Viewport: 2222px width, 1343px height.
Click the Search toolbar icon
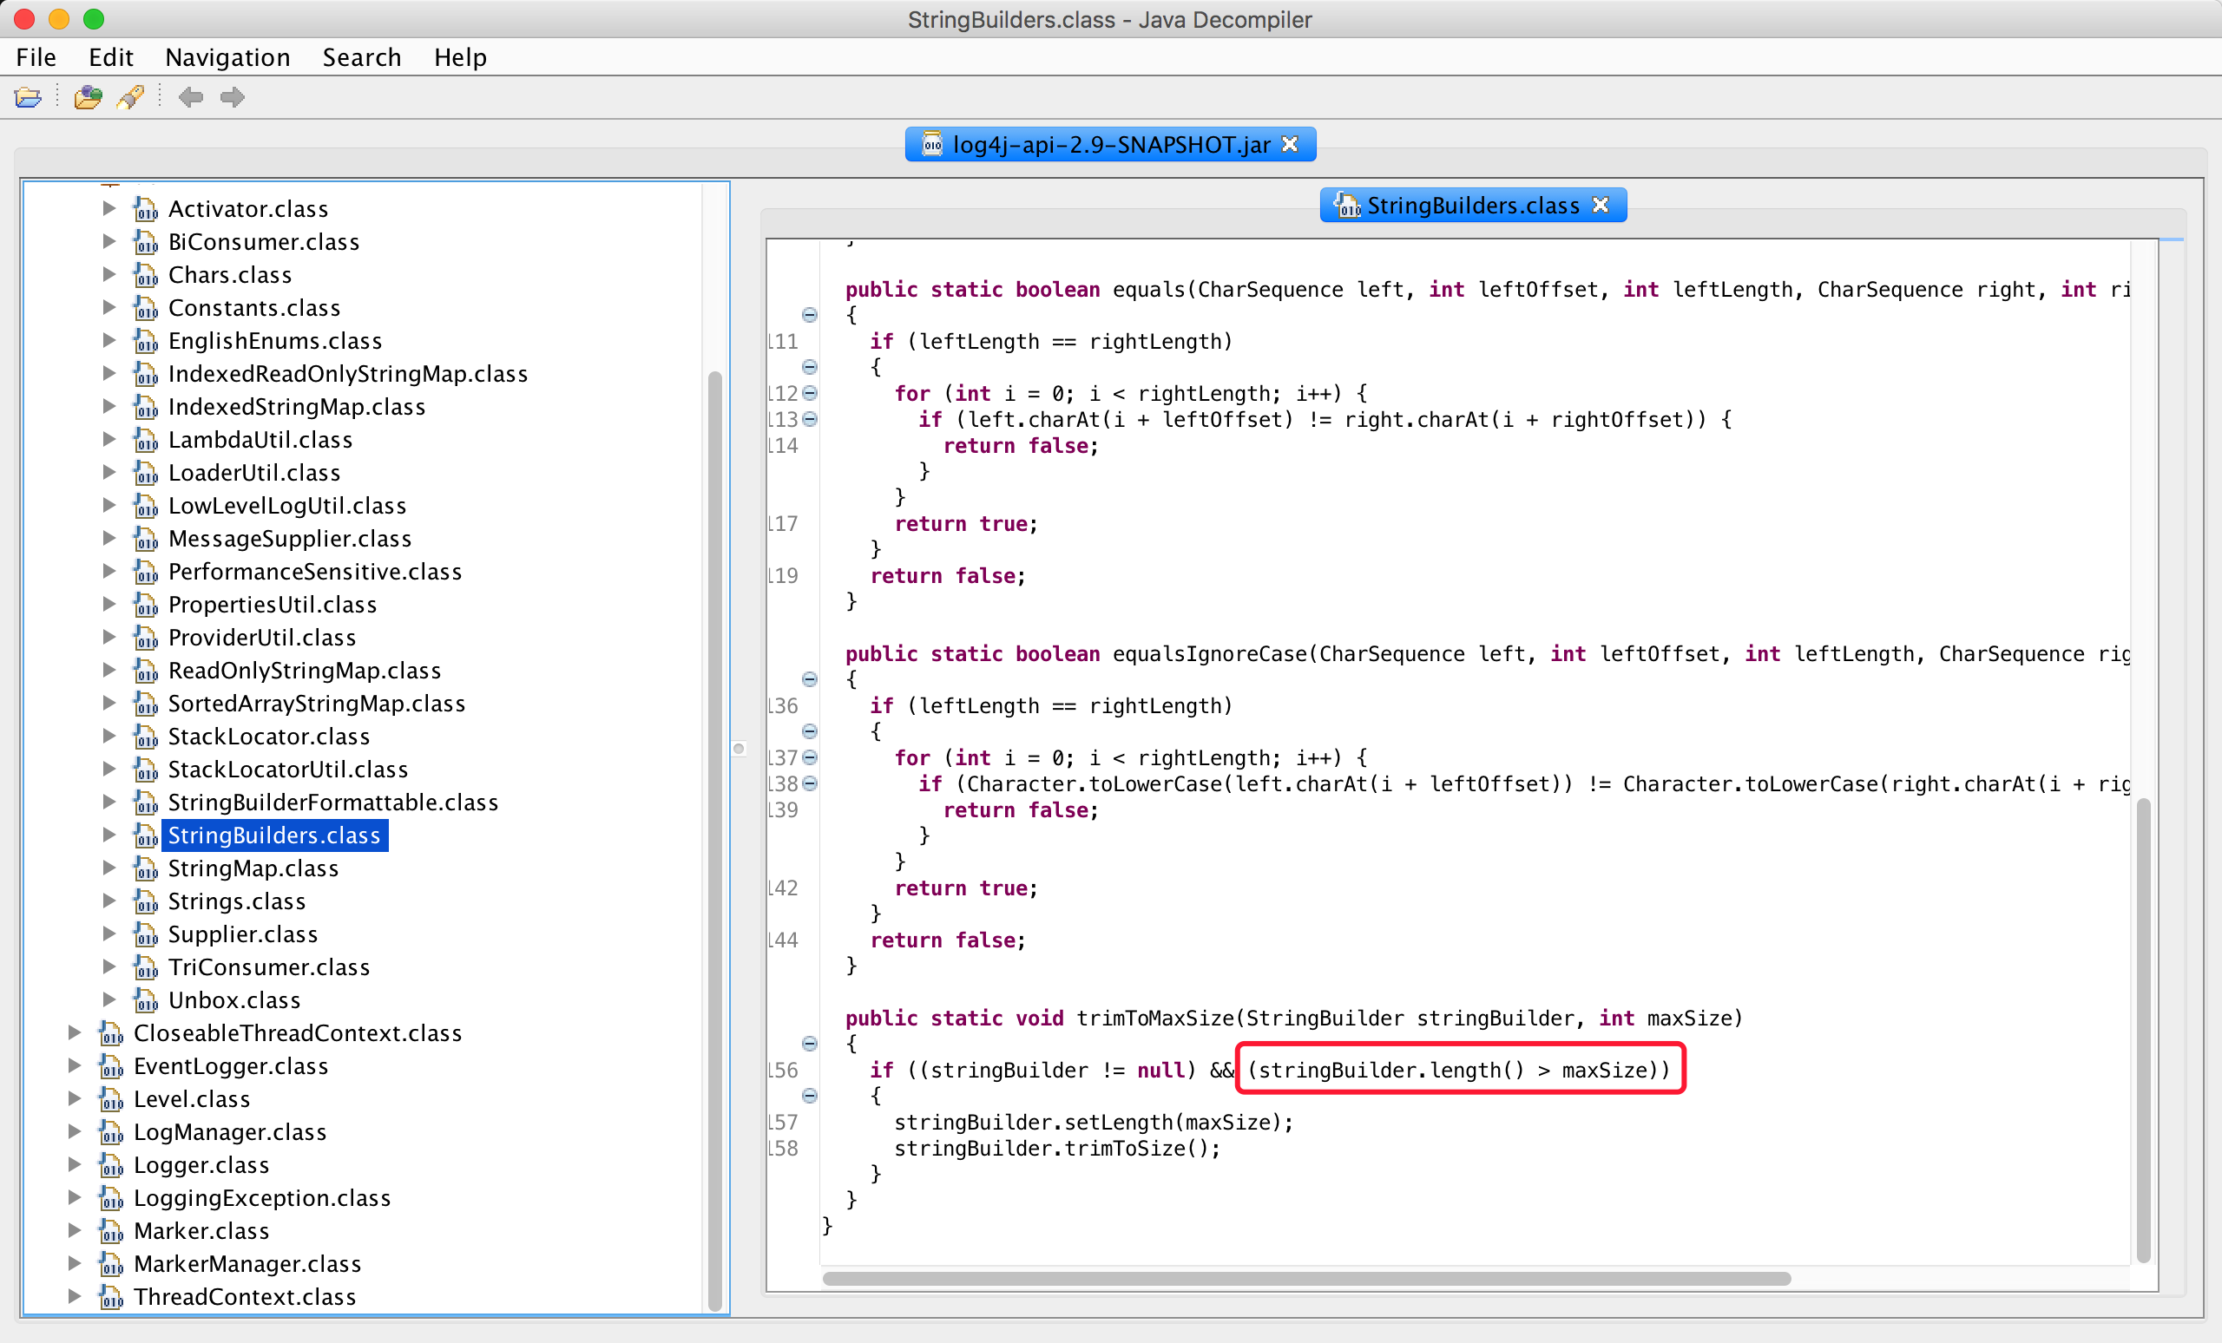(x=131, y=96)
